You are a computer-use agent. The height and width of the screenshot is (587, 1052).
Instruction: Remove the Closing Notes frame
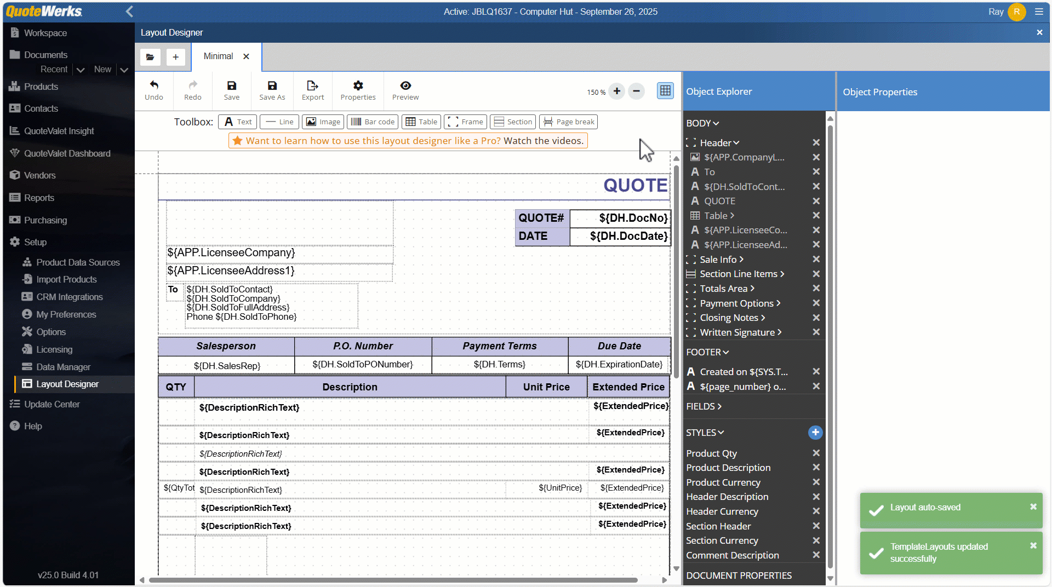point(816,318)
